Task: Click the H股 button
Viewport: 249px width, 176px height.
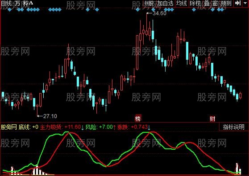Action: point(149,3)
